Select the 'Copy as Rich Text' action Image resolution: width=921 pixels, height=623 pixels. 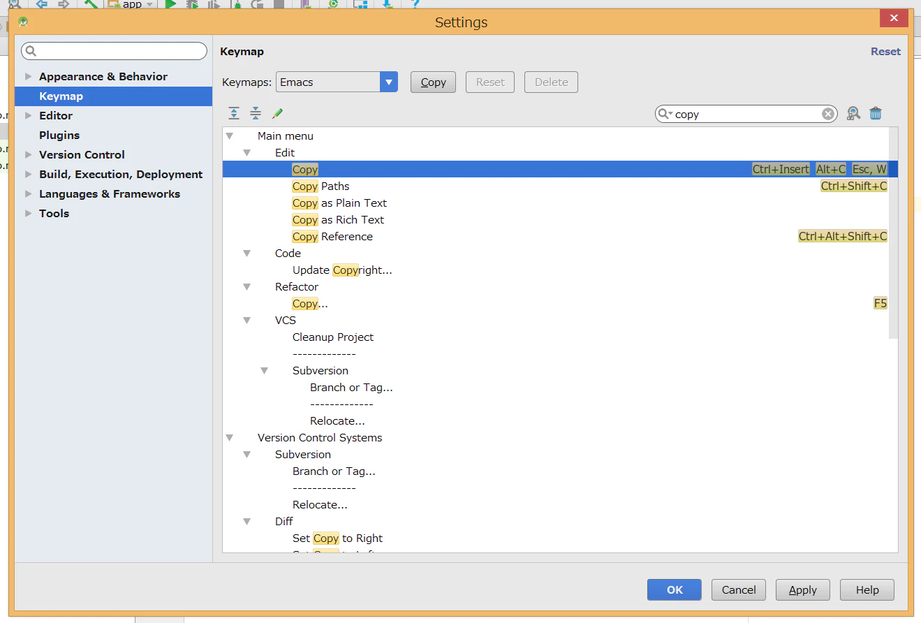click(338, 219)
